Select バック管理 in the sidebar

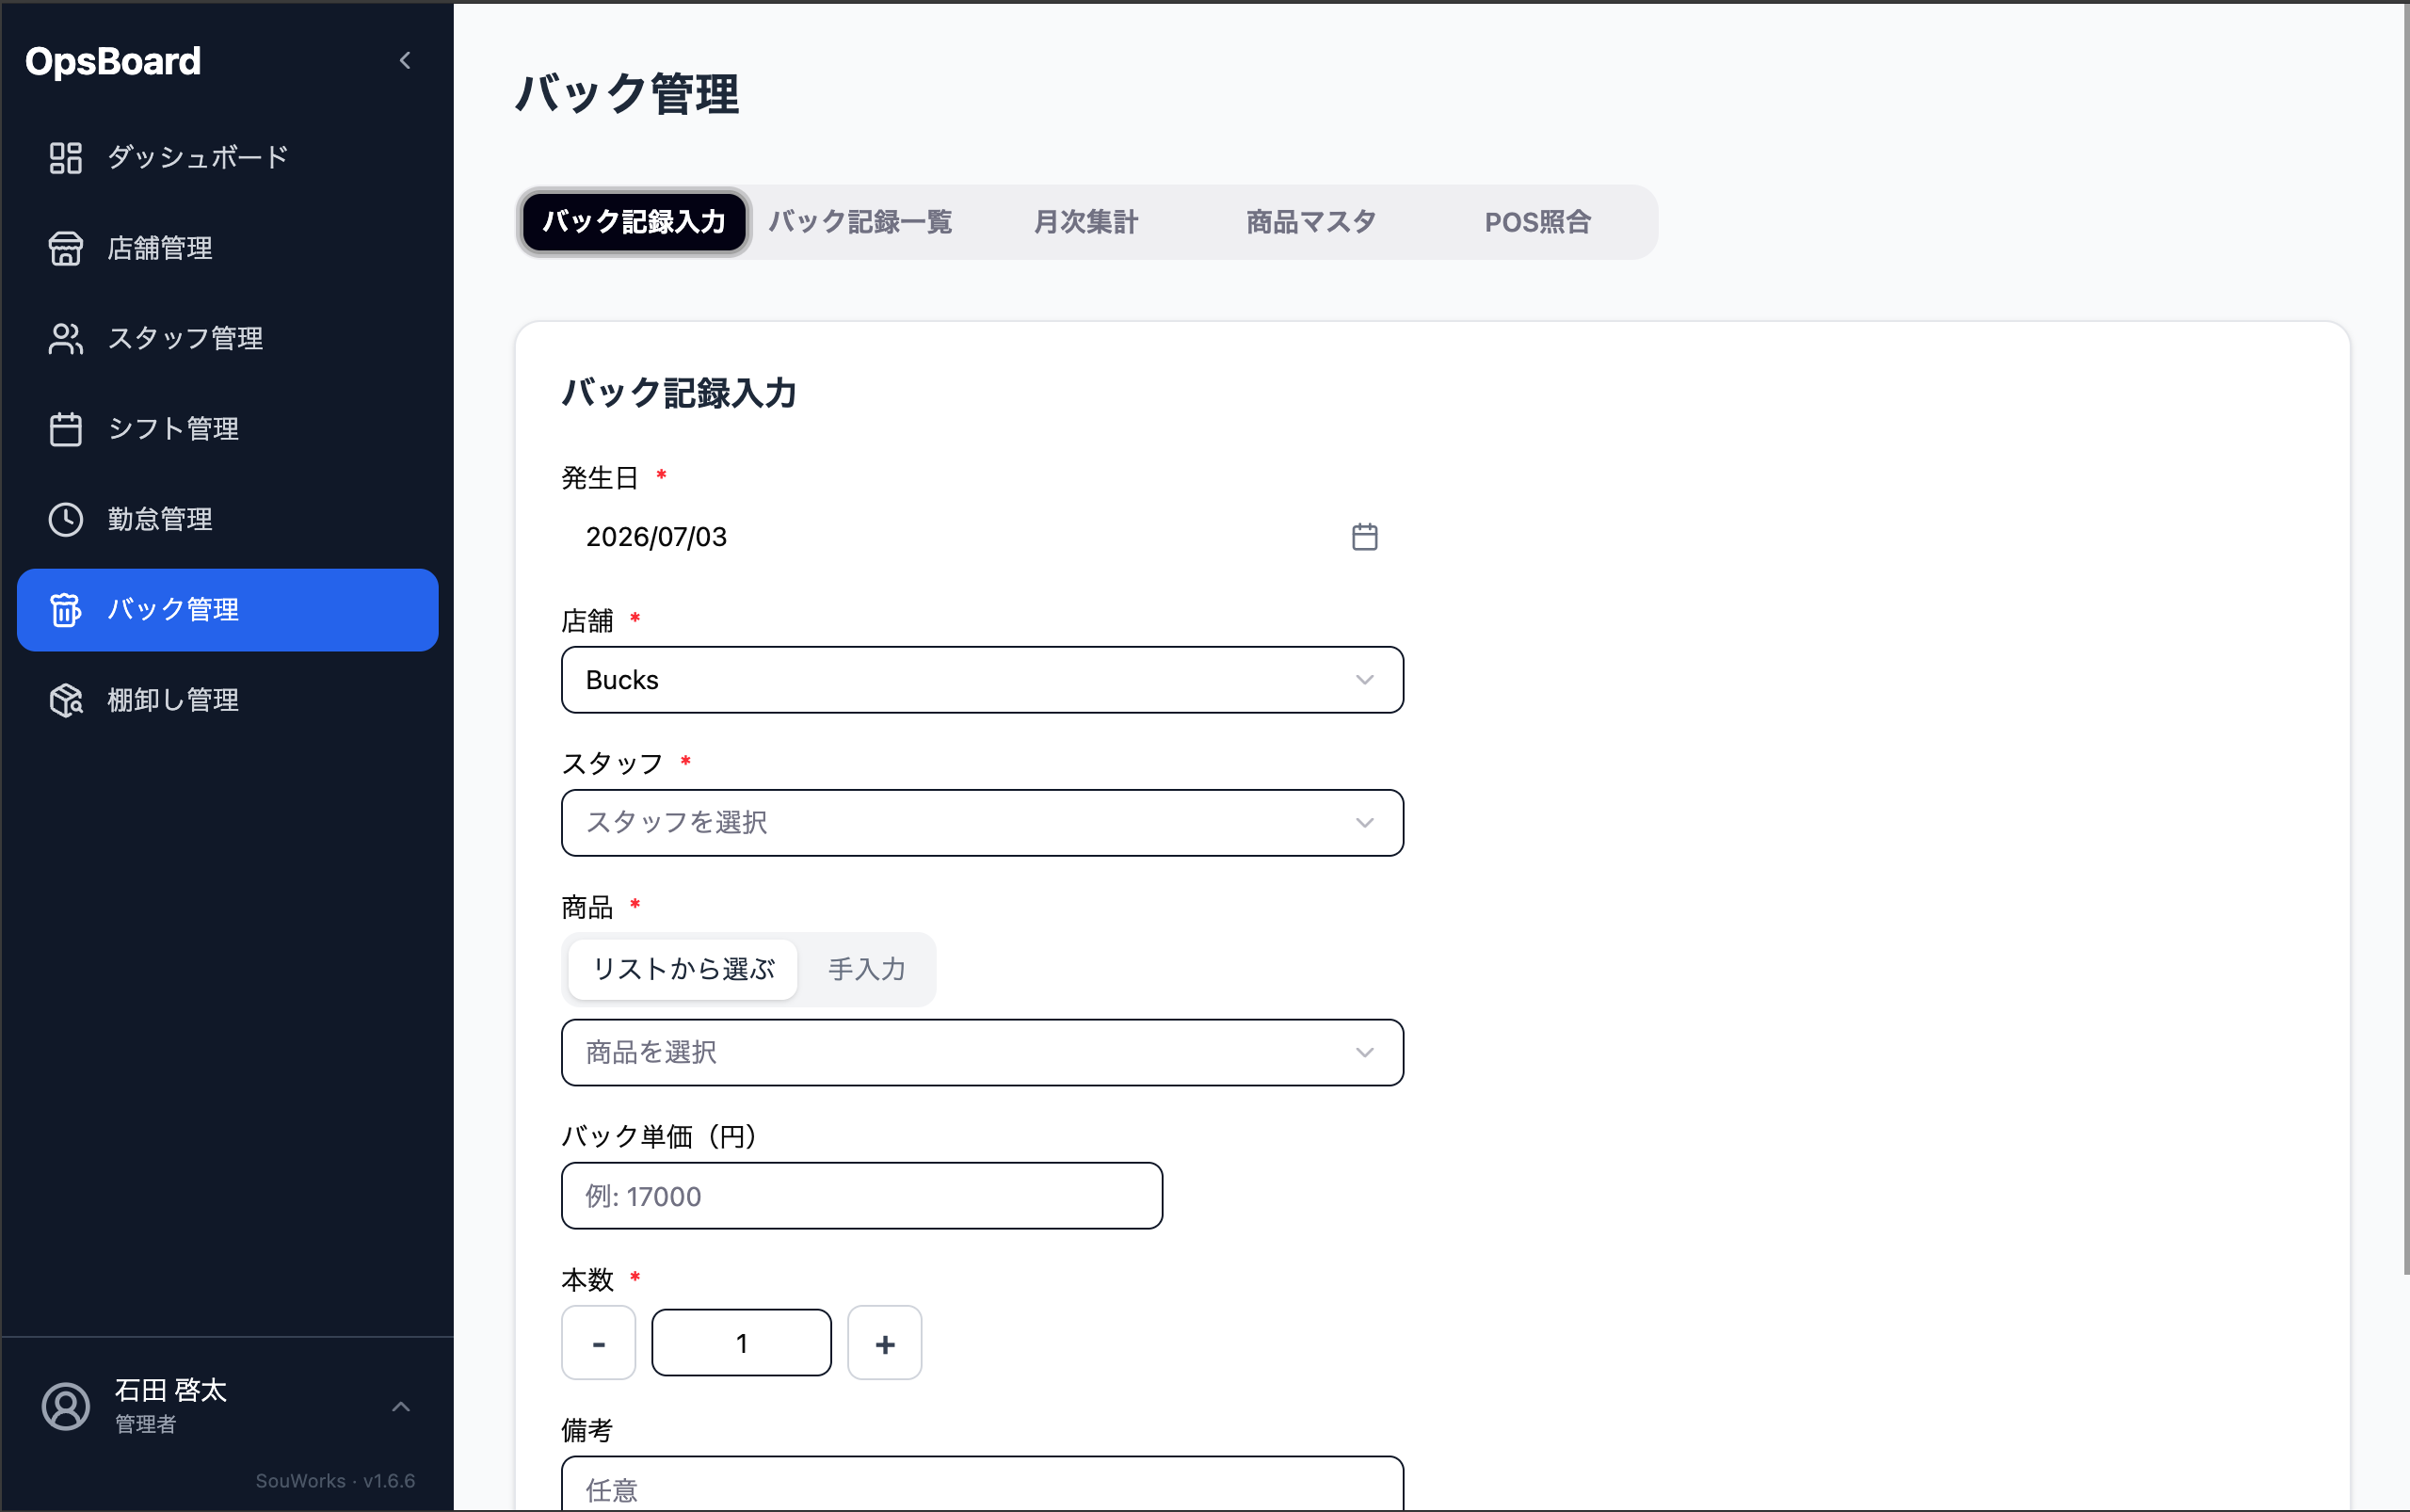(228, 610)
